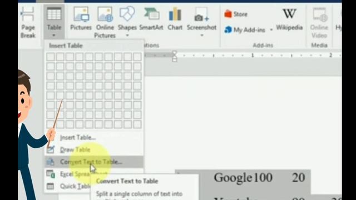Open the Office Store add-ins
This screenshot has width=356, height=200.
[236, 14]
